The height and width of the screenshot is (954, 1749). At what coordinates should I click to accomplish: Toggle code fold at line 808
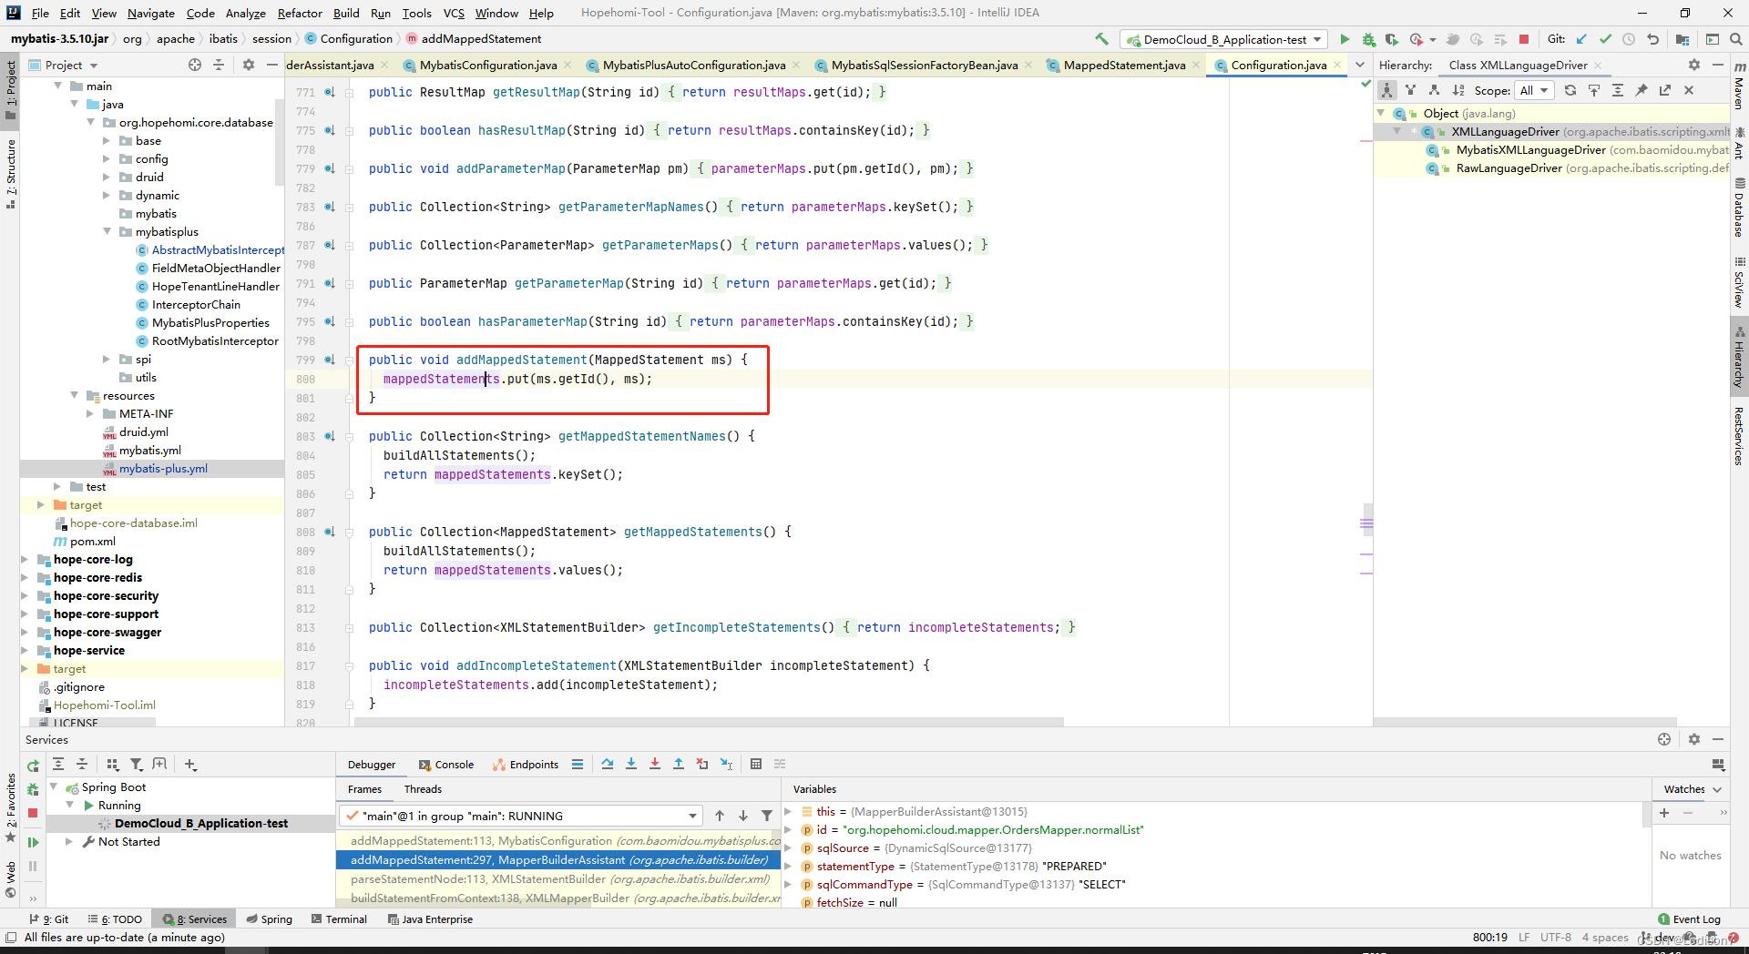point(350,533)
